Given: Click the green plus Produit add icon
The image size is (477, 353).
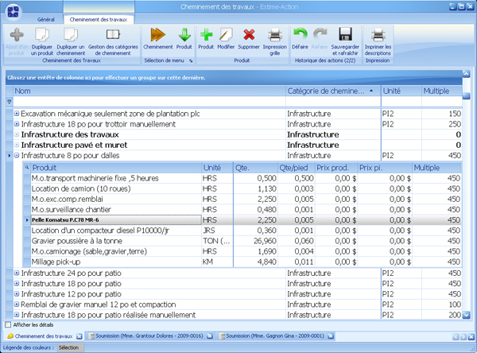Looking at the screenshot, I should (x=206, y=35).
